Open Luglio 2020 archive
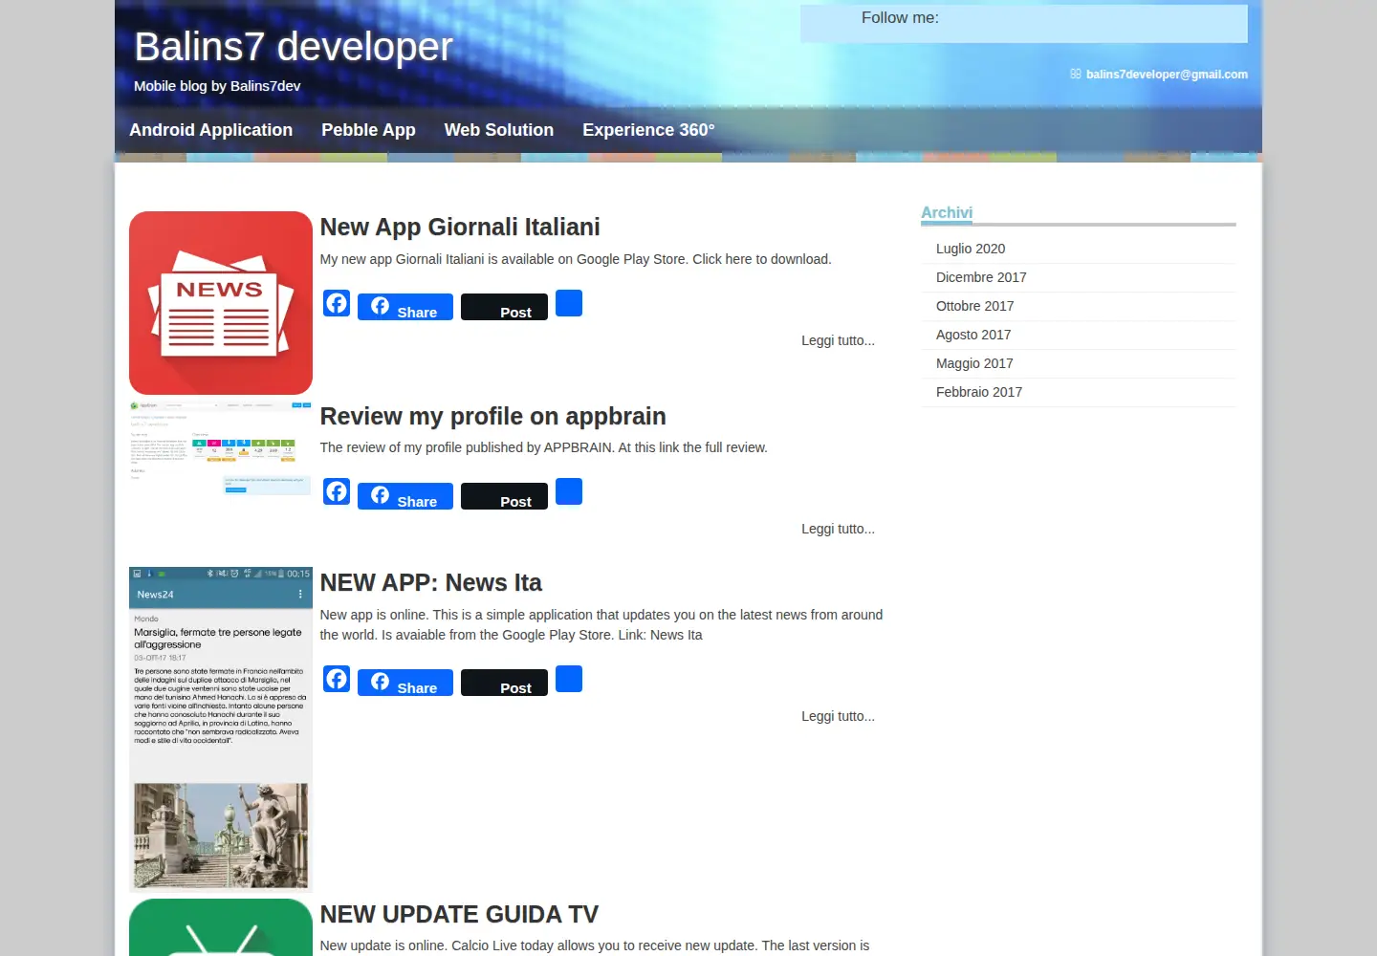The image size is (1377, 956). 971,249
